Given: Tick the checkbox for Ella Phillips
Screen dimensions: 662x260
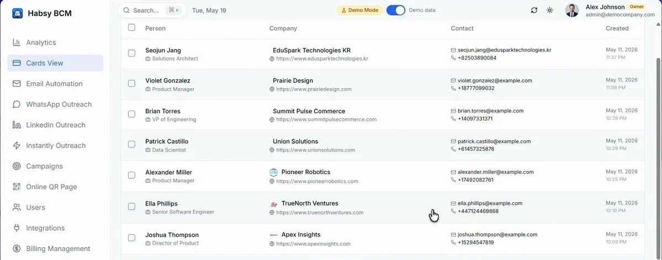Looking at the screenshot, I should [x=131, y=207].
